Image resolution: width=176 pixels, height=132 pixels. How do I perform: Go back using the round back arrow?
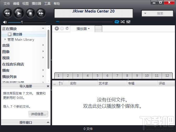57,28
